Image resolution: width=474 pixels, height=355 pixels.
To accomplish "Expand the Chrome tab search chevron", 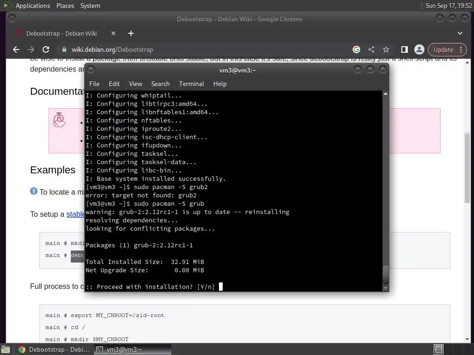I will pyautogui.click(x=460, y=33).
